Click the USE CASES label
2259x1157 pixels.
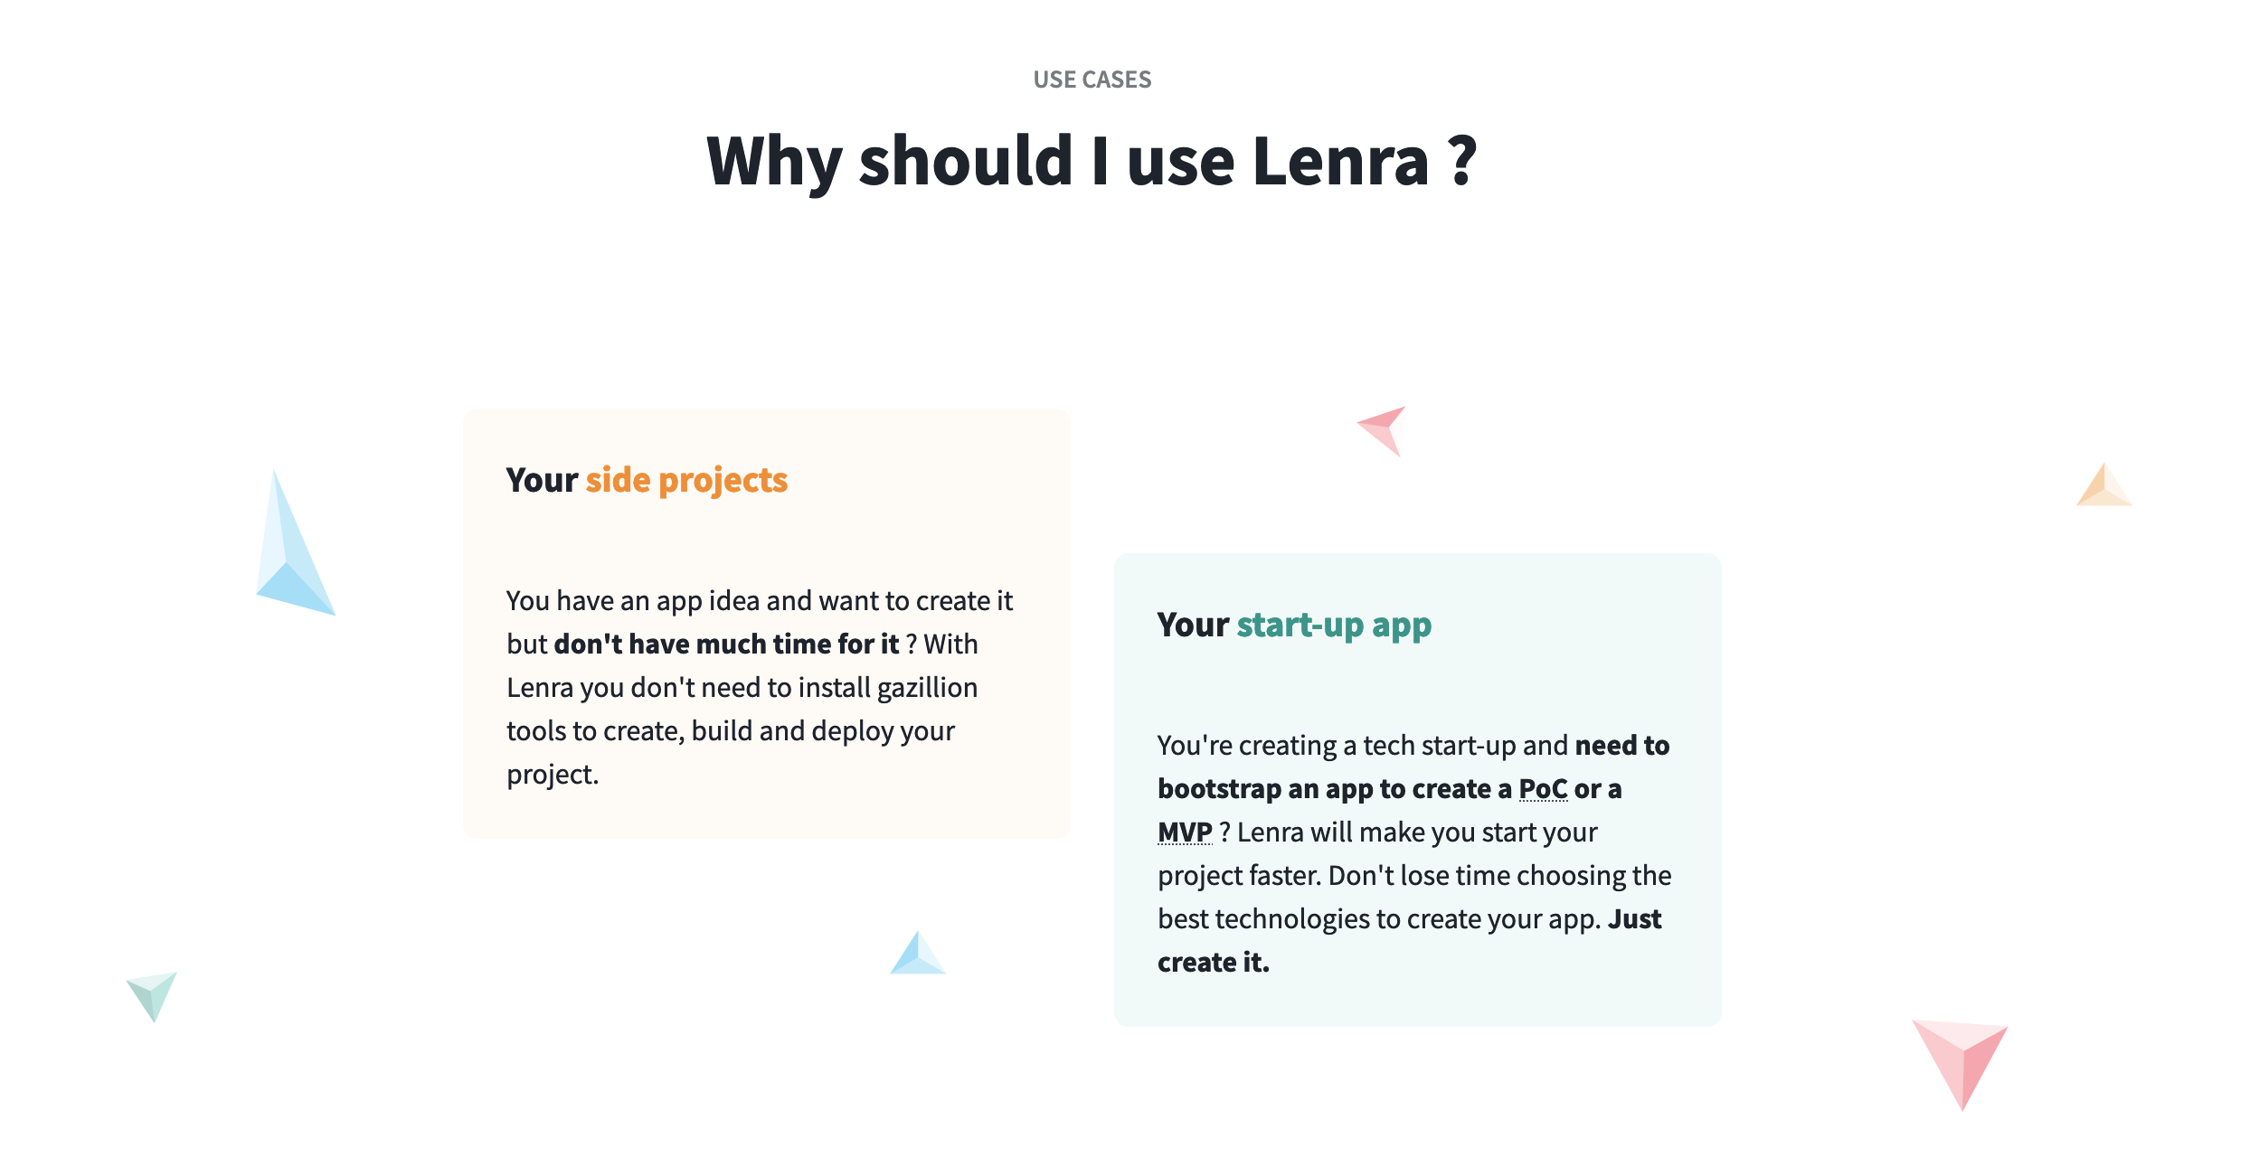[1092, 80]
